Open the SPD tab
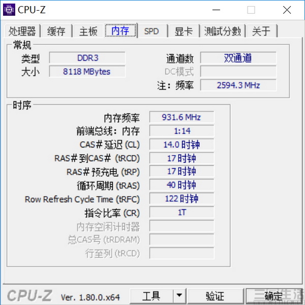Viewport: 305px width, 305px height. pos(151,31)
